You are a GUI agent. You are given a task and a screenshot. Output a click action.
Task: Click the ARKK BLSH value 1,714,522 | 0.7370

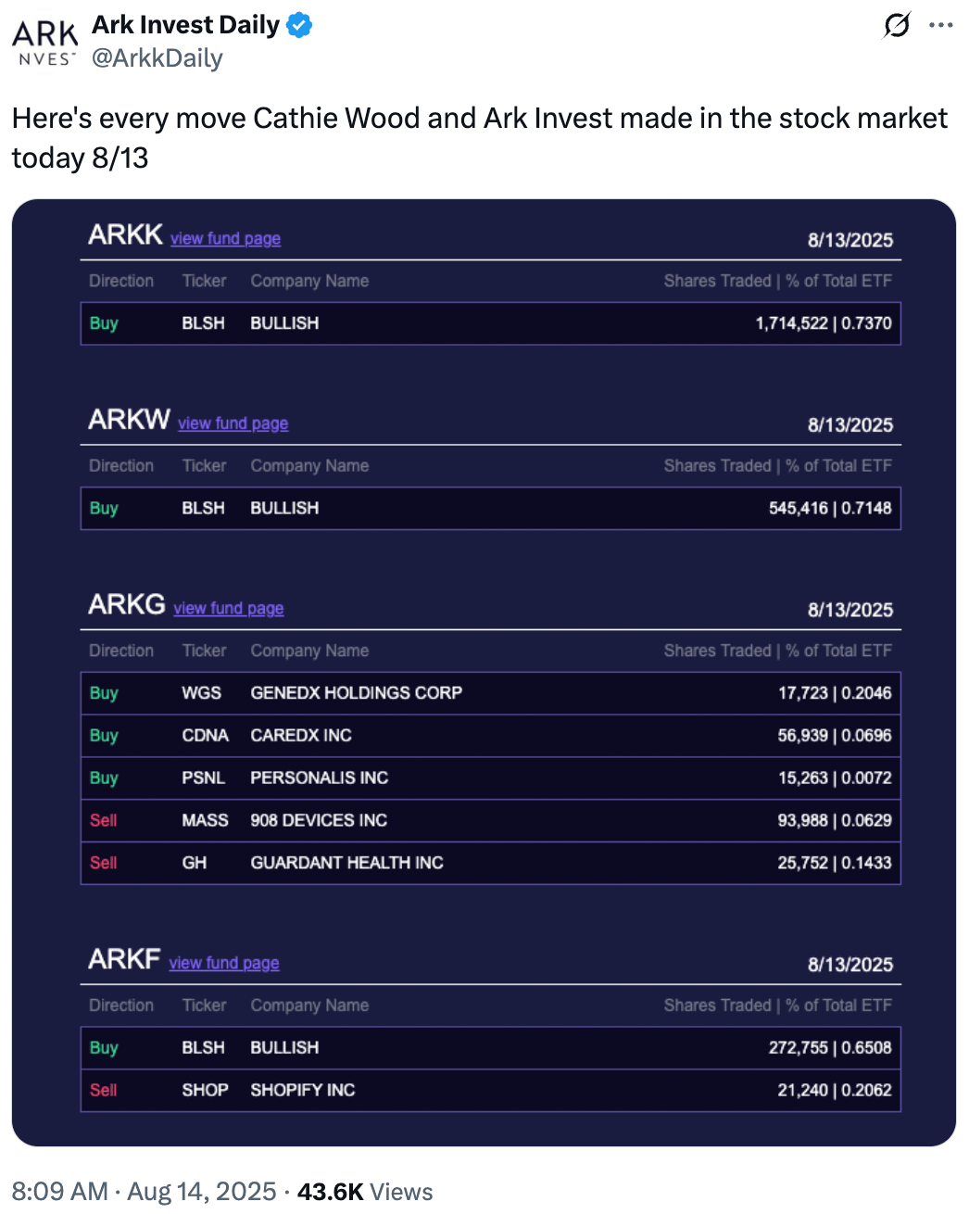(x=824, y=323)
